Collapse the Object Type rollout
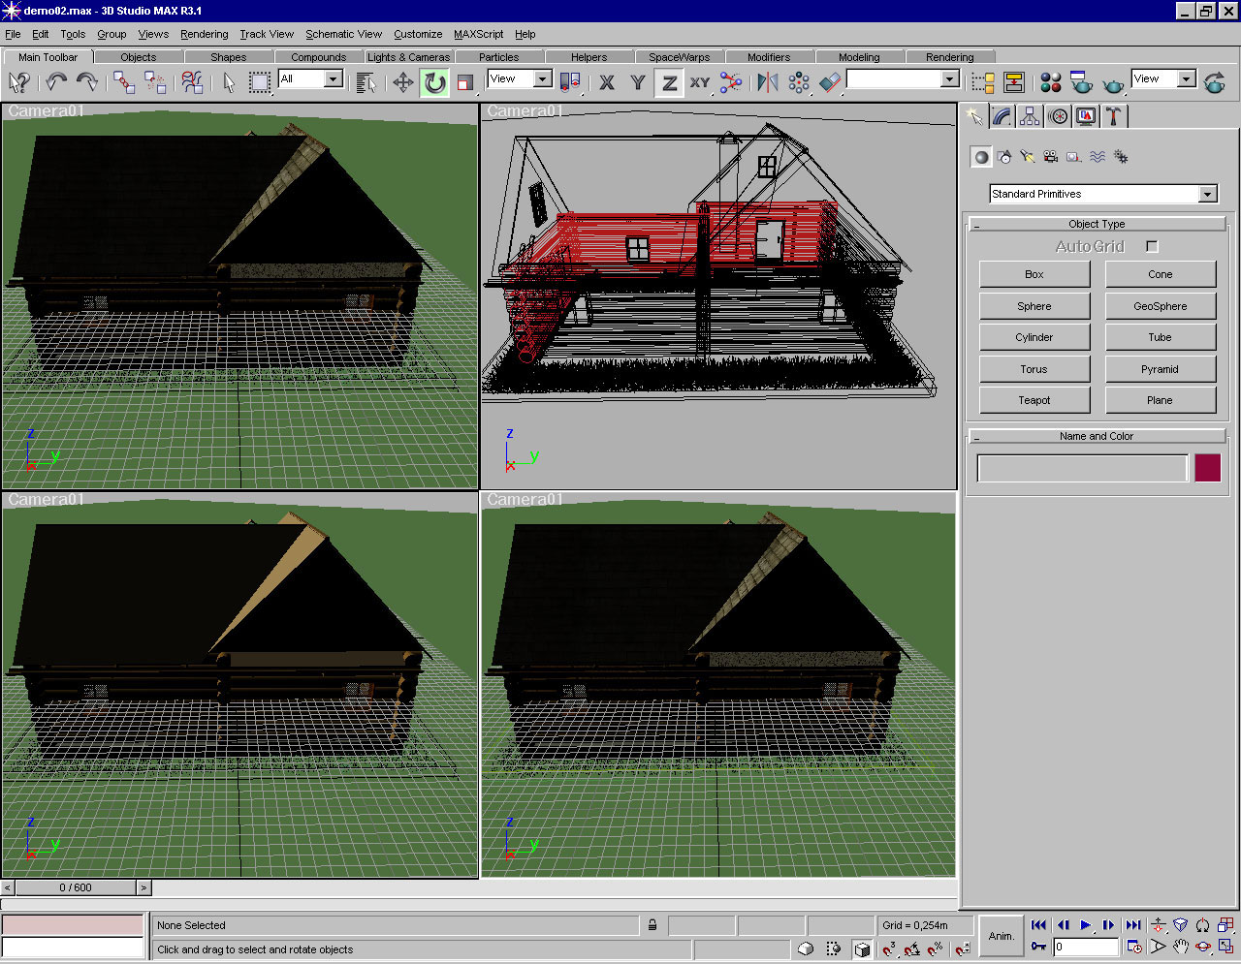This screenshot has width=1241, height=964. [1097, 224]
